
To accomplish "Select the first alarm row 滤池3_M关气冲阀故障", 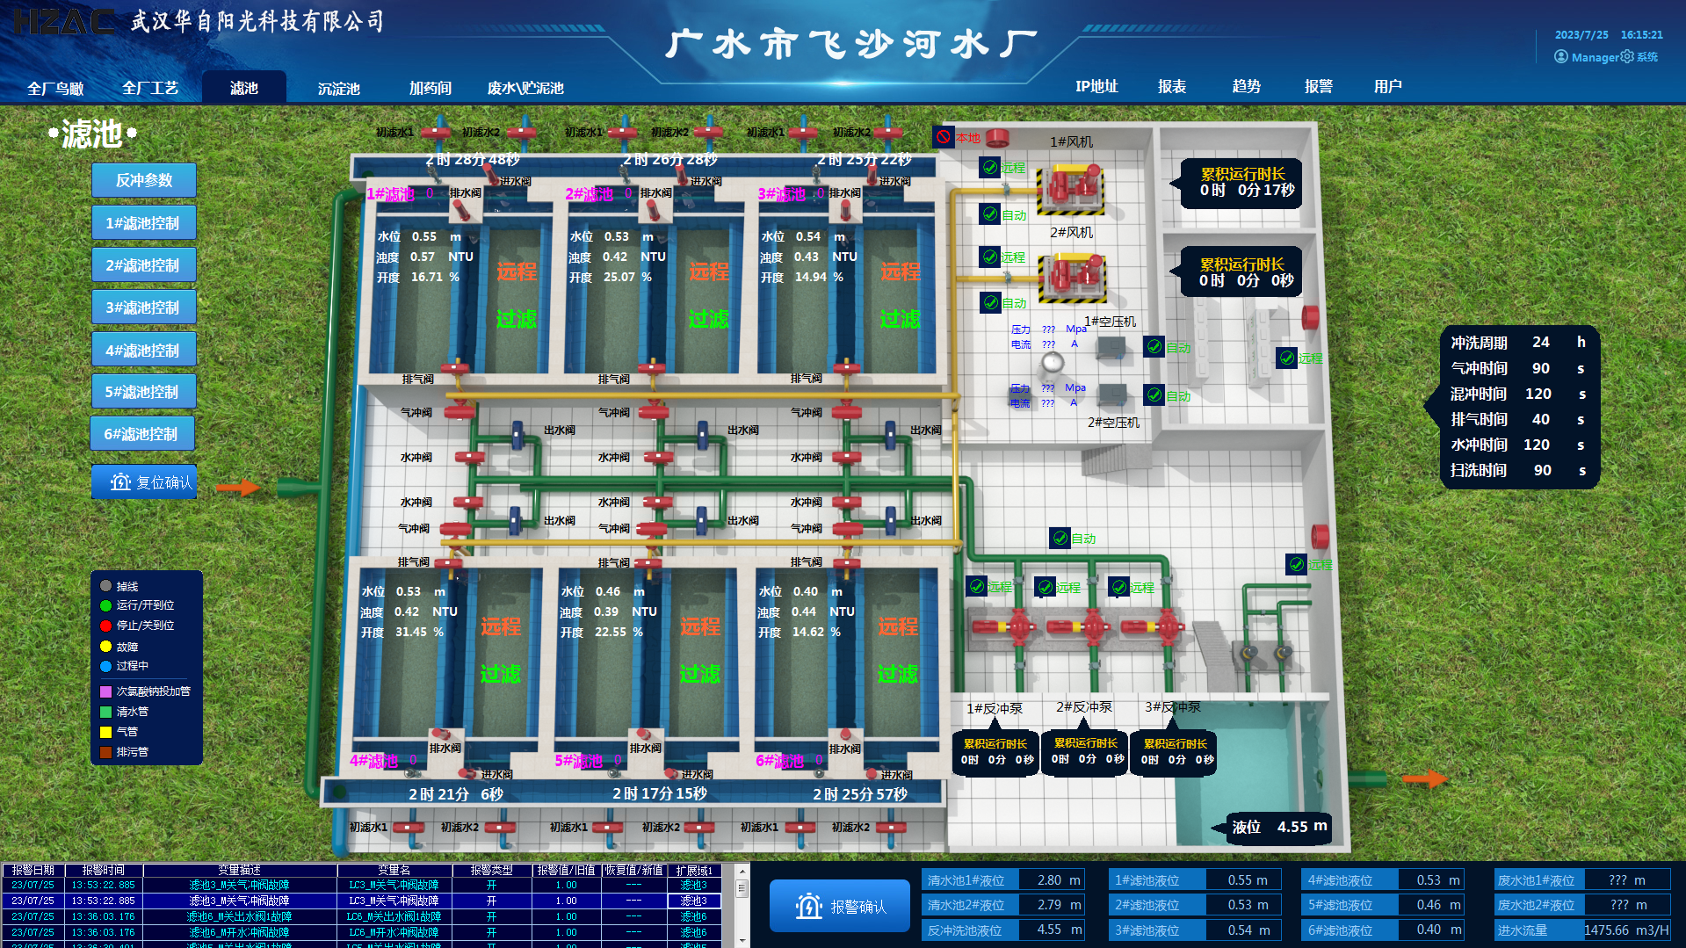I will click(x=362, y=885).
